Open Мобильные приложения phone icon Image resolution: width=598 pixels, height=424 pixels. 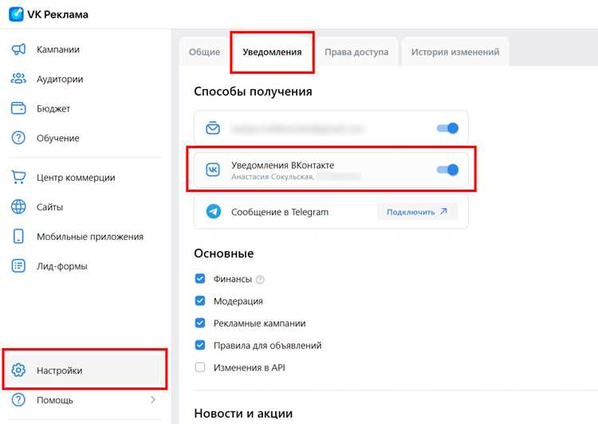point(18,237)
